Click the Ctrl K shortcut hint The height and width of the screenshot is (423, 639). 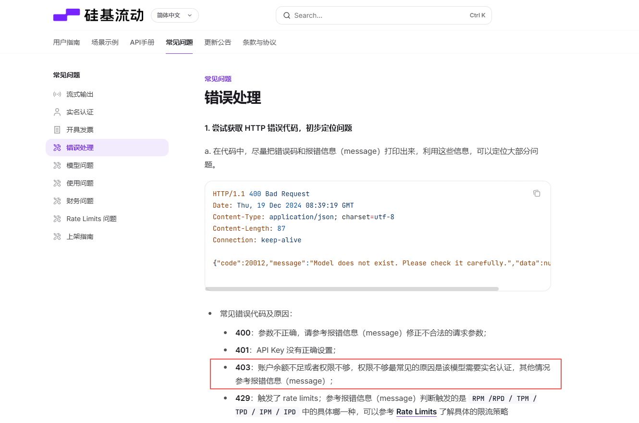[x=478, y=15]
